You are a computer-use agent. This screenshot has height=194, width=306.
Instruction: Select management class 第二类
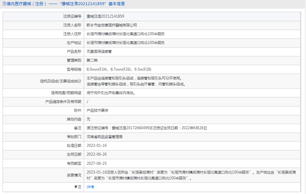click(92, 60)
